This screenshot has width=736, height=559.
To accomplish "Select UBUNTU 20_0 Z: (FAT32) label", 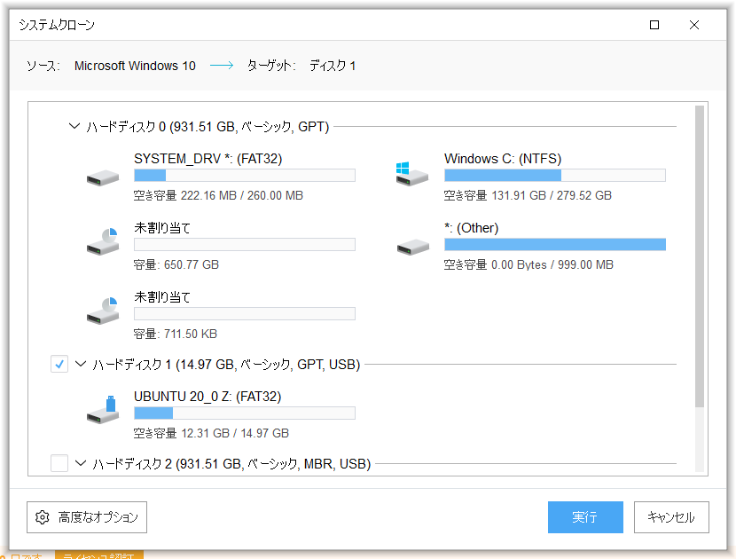I will (x=207, y=397).
